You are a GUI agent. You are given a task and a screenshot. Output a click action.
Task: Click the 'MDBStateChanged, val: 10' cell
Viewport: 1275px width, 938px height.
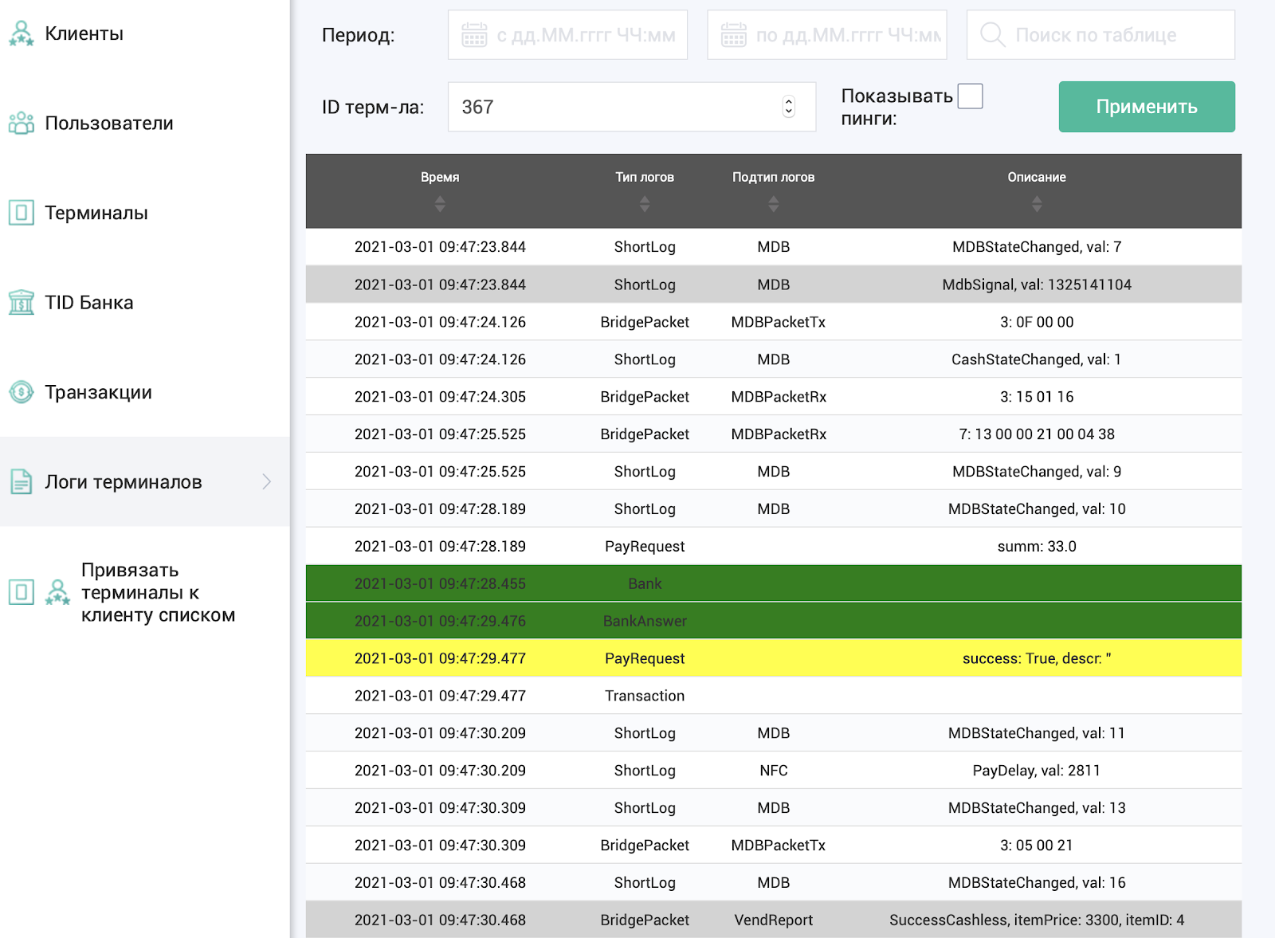coord(1037,508)
